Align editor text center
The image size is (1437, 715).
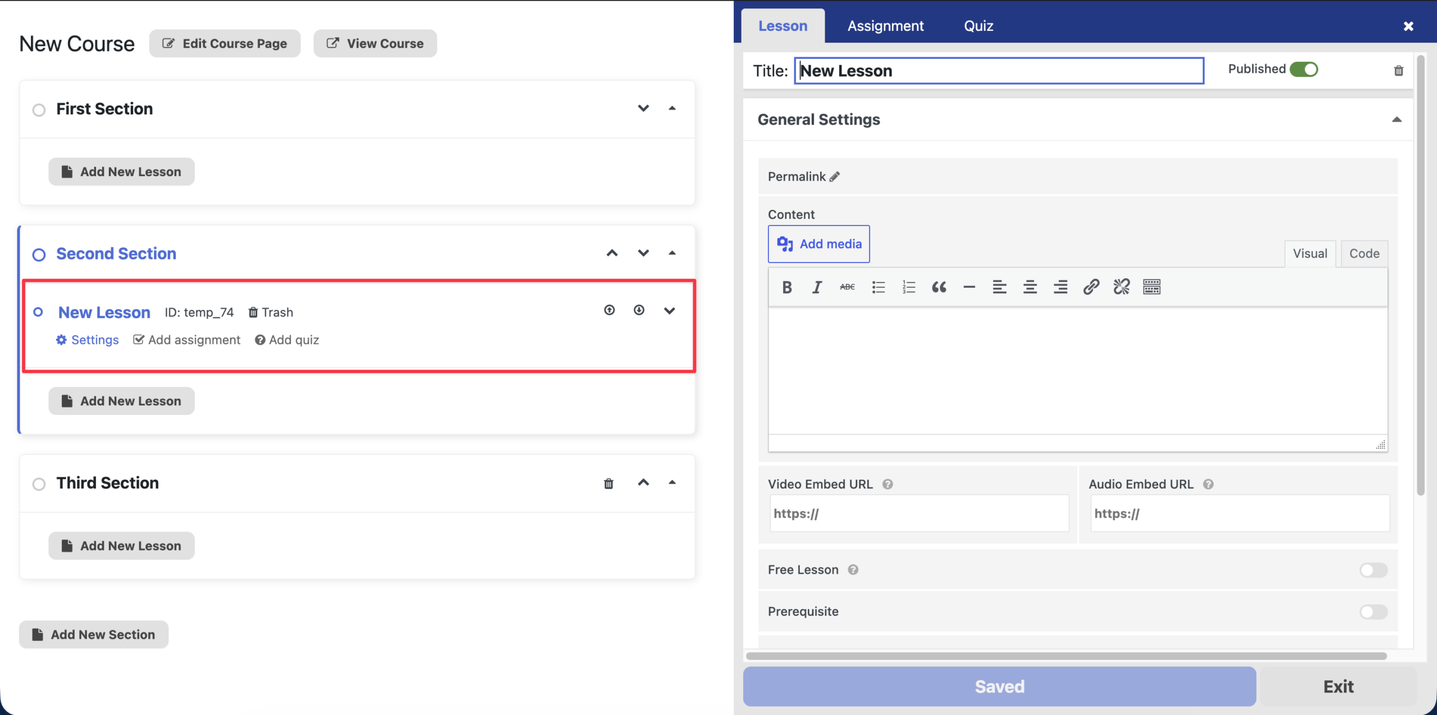pos(1030,287)
